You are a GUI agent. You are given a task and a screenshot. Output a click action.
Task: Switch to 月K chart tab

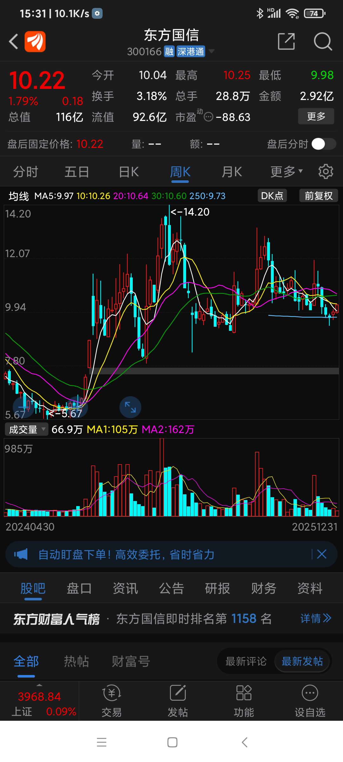232,172
